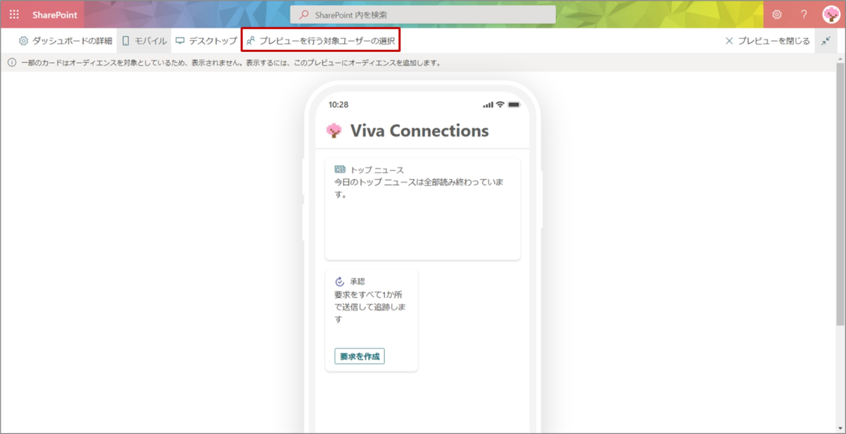
Task: Click the signal strength icon in phone preview
Action: click(488, 104)
